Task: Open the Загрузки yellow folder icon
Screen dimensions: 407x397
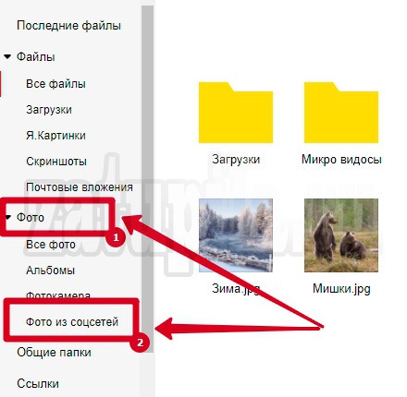Action: coord(236,113)
